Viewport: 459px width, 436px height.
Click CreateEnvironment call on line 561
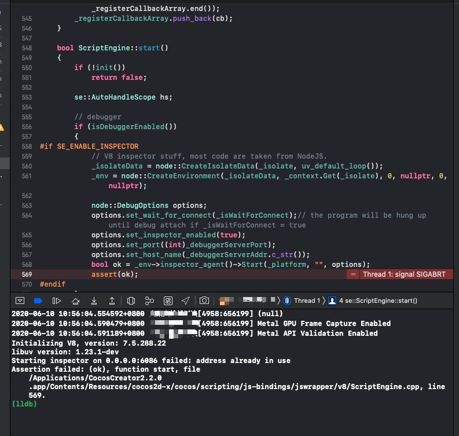[183, 176]
